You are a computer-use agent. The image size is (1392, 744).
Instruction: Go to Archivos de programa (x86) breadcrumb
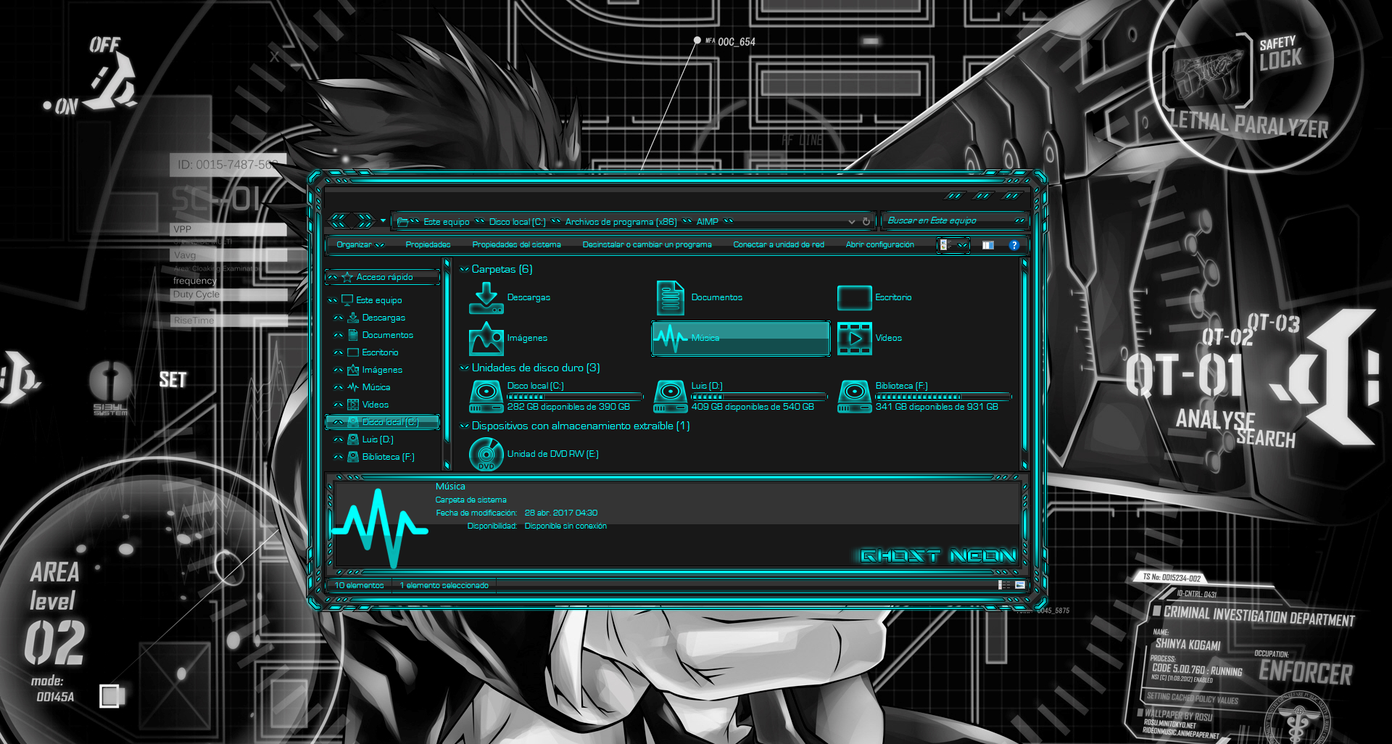(x=621, y=222)
